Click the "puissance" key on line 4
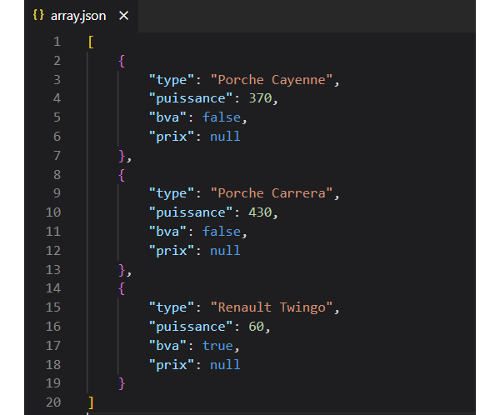500x415 pixels. click(x=191, y=99)
